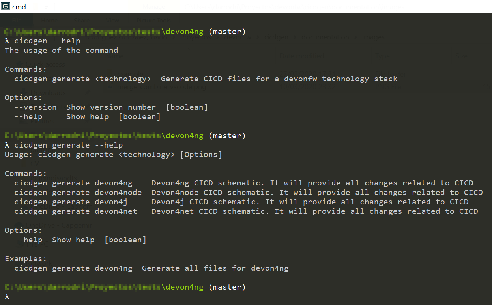This screenshot has height=305, width=492.
Task: Click the cmd window icon in the title bar
Action: pyautogui.click(x=6, y=7)
